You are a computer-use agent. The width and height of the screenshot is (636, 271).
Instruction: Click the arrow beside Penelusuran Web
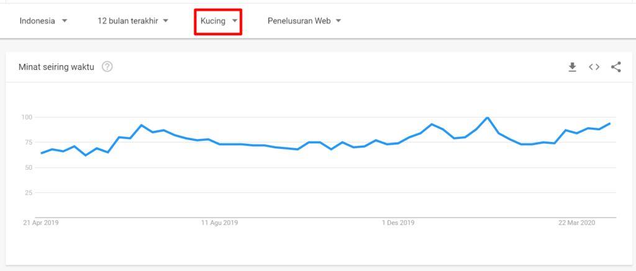tap(338, 21)
